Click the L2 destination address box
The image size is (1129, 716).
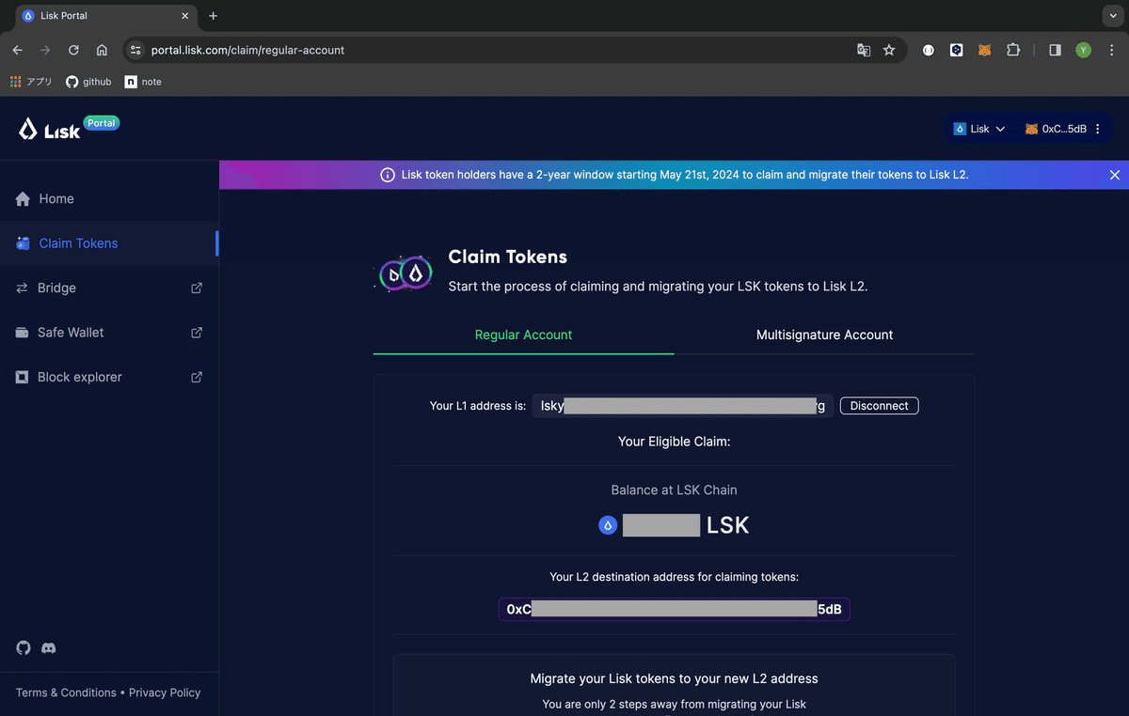pos(674,609)
